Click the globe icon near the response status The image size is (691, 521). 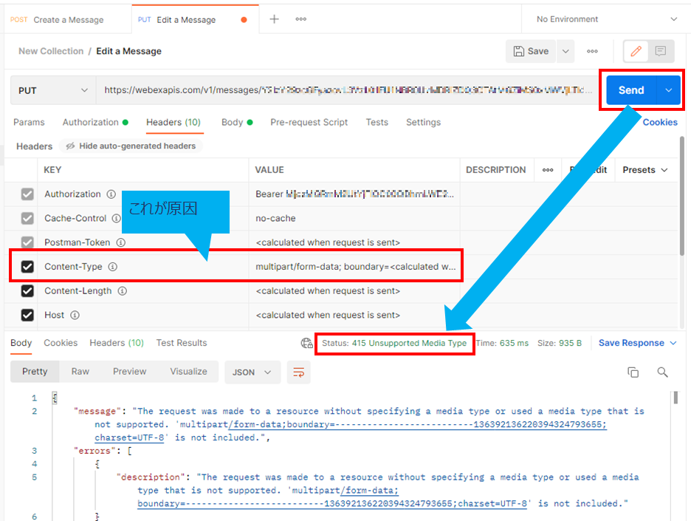point(306,343)
